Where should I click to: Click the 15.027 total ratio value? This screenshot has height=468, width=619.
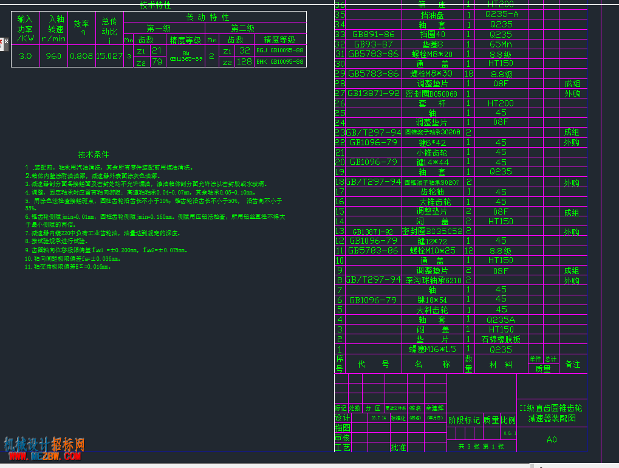[109, 56]
